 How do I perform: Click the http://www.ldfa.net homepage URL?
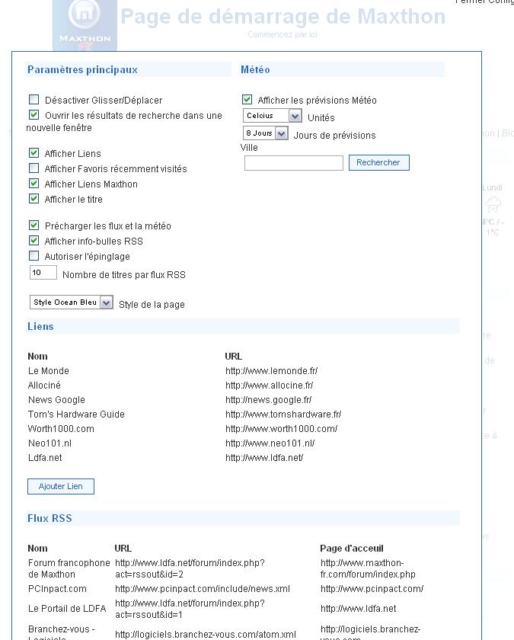[358, 609]
